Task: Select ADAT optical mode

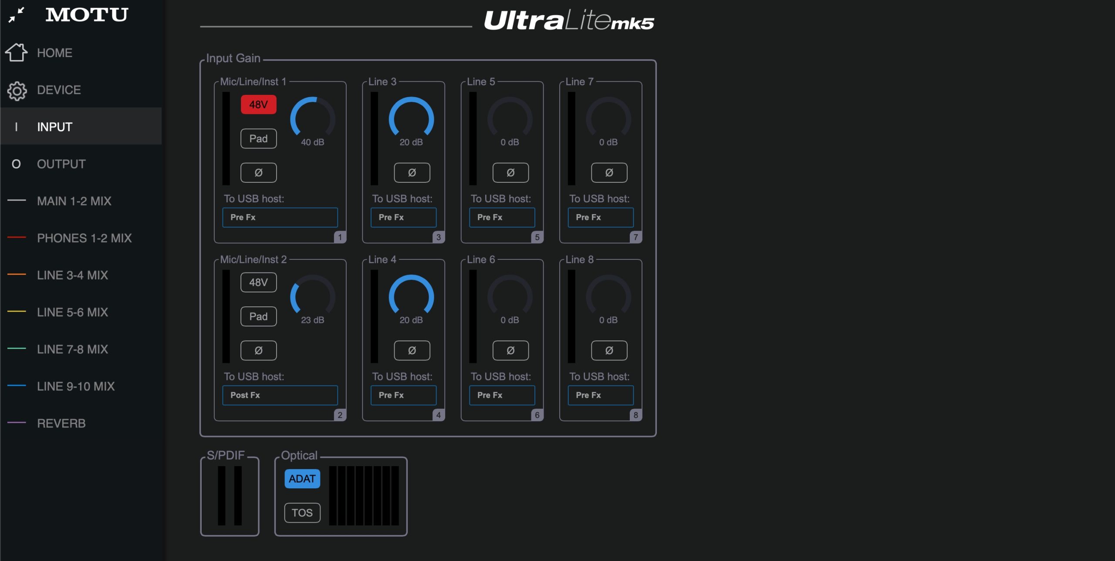Action: (x=302, y=479)
